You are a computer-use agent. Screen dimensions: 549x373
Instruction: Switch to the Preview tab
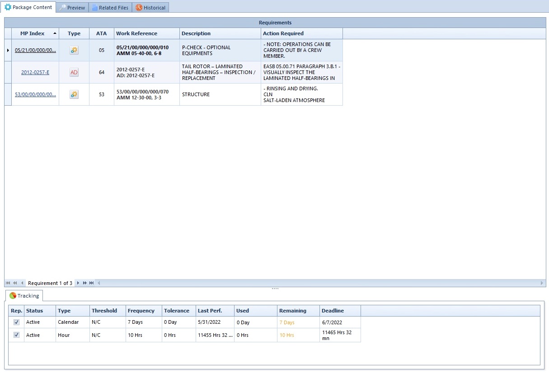72,8
